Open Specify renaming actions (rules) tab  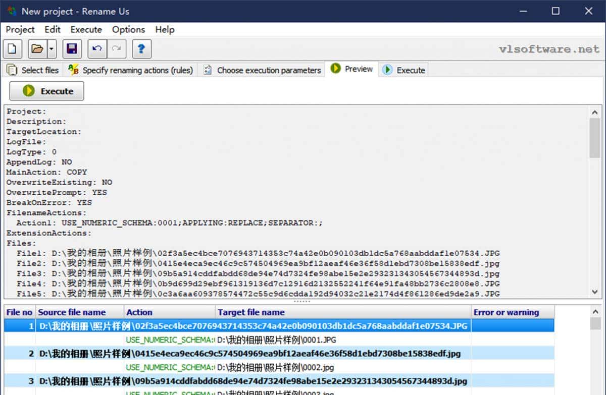tap(131, 70)
